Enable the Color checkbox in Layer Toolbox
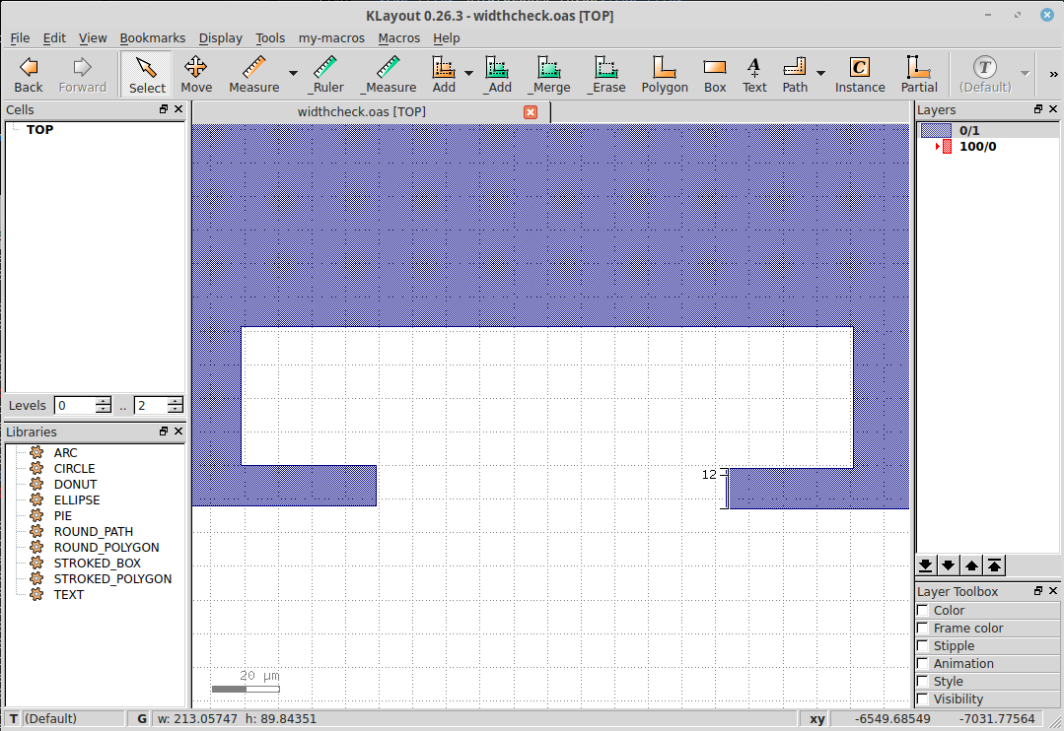This screenshot has height=731, width=1064. (925, 610)
